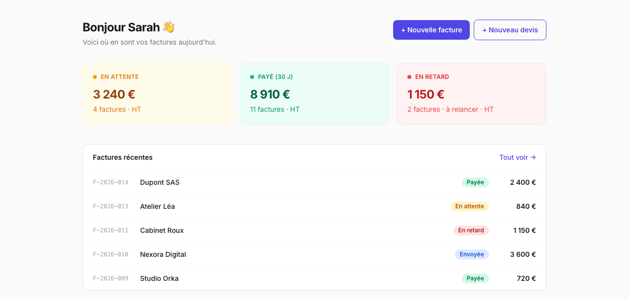
Task: Click the Payée badge for Dupont SAS
Action: (x=475, y=182)
